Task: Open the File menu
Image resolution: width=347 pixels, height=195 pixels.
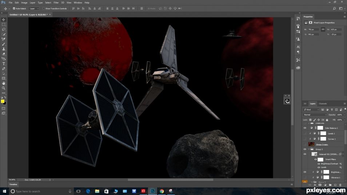Action: 11,3
